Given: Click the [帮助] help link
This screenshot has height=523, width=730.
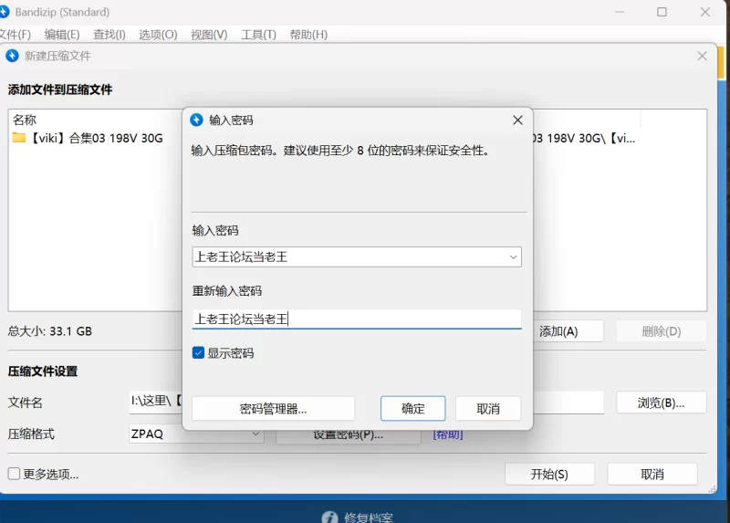Looking at the screenshot, I should [448, 434].
